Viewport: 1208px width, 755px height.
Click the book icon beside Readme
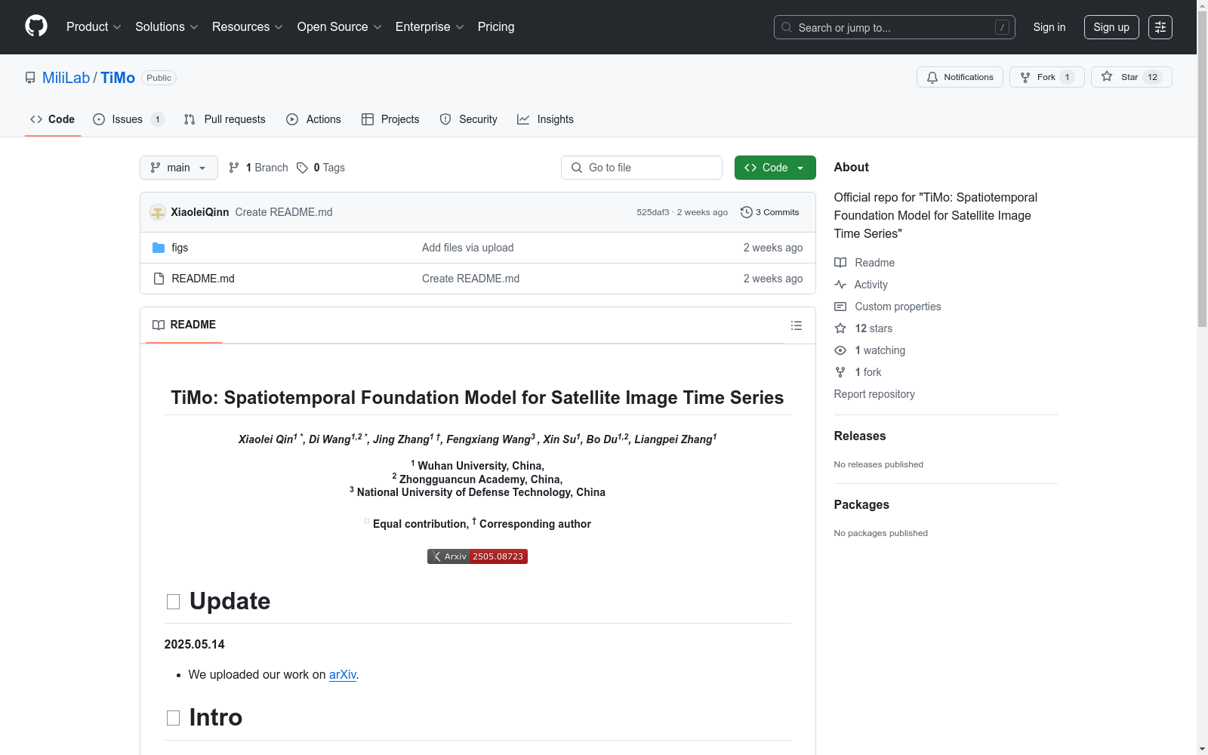pyautogui.click(x=840, y=263)
